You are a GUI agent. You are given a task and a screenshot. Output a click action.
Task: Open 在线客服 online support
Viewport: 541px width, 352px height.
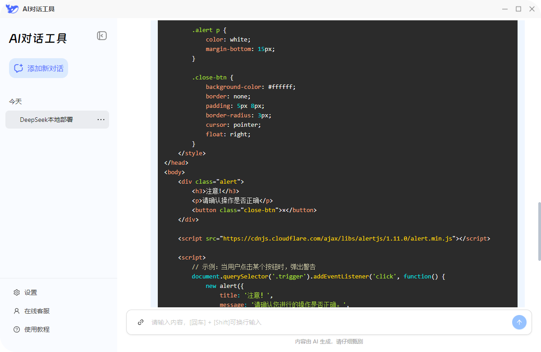(x=32, y=311)
